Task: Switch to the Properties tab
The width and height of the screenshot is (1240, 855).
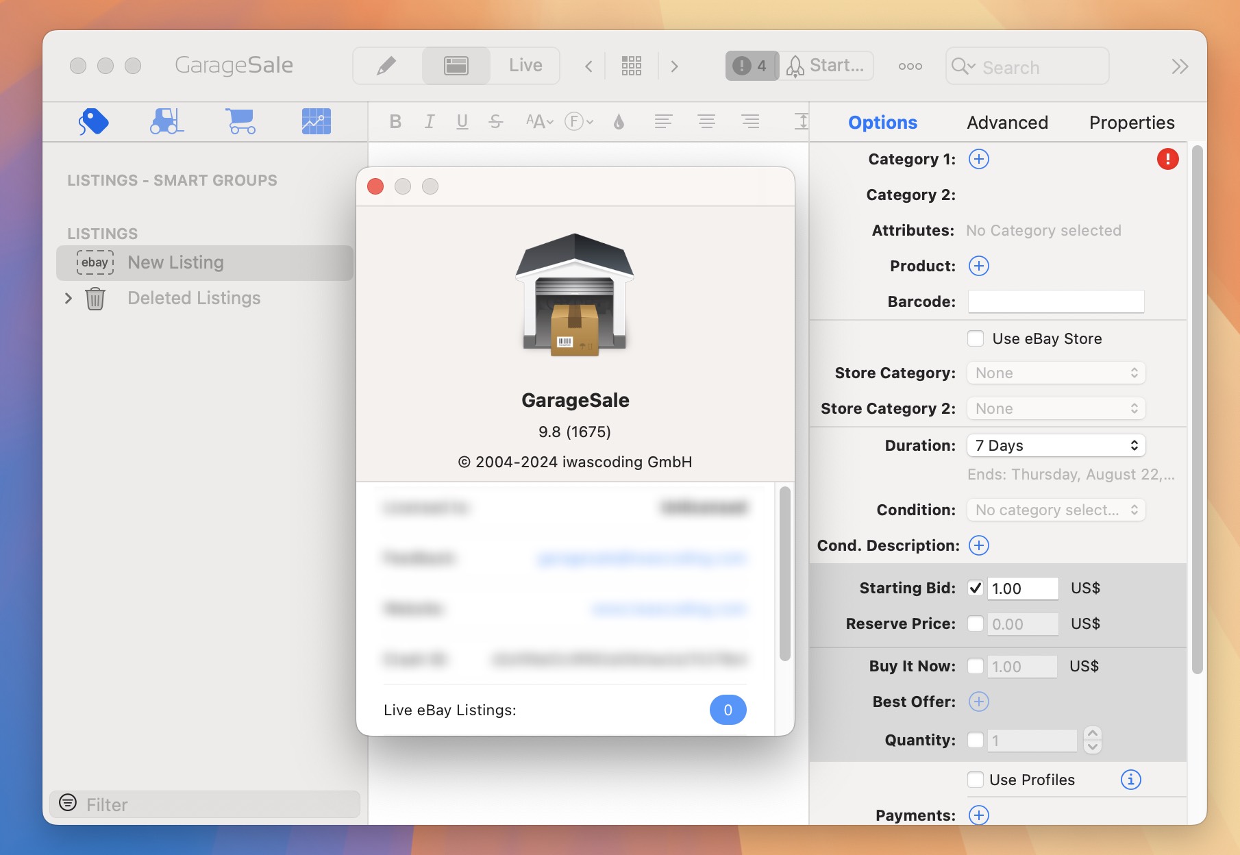Action: (1132, 123)
